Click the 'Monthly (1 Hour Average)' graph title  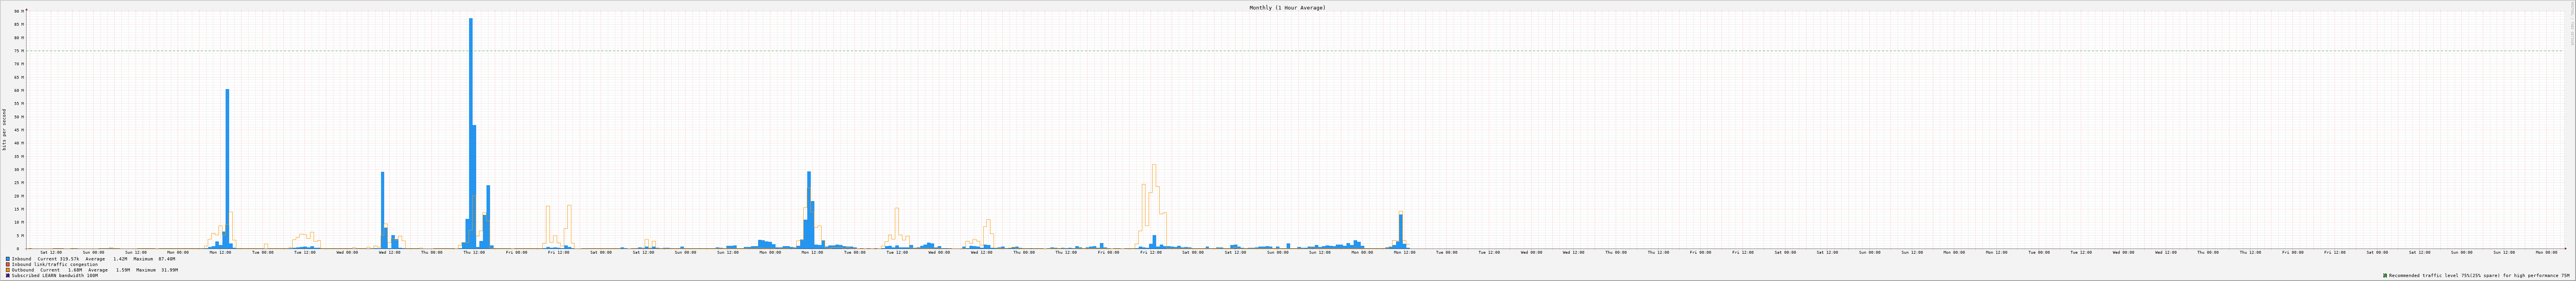(x=1287, y=8)
